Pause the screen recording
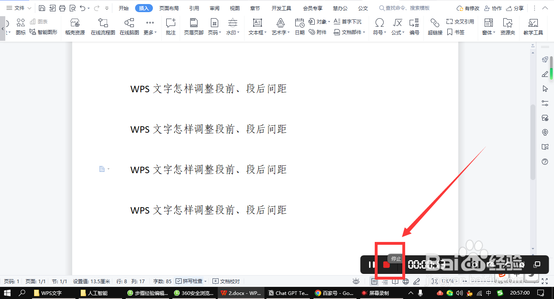 pos(371,265)
